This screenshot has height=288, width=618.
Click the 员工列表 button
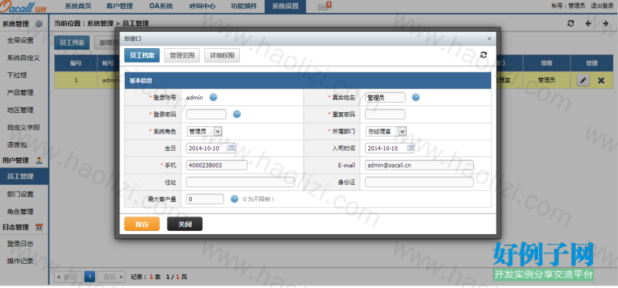[x=72, y=43]
